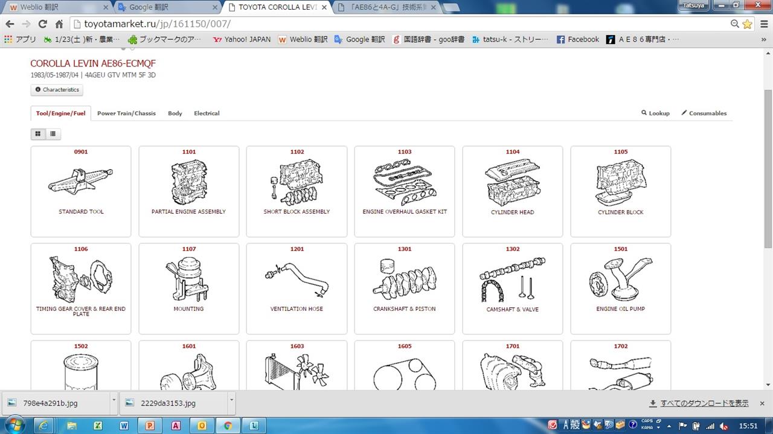Open the 1302 Camshaft & Valve diagram

point(513,289)
